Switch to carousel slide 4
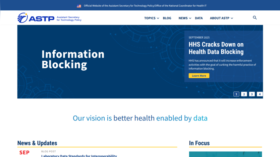280x157 pixels. [260, 94]
